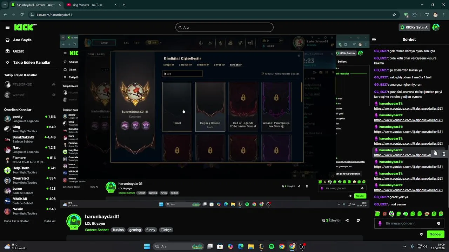Pick the headphones Kick emote
449x252 pixels.
click(x=391, y=213)
